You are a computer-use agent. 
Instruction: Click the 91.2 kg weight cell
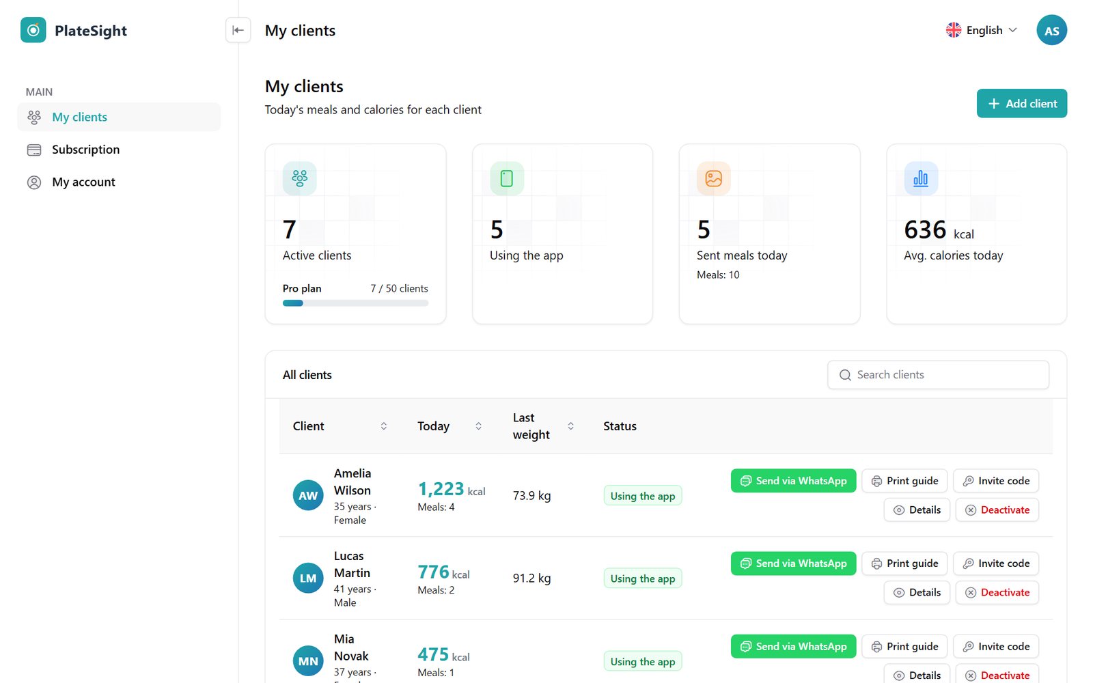531,579
